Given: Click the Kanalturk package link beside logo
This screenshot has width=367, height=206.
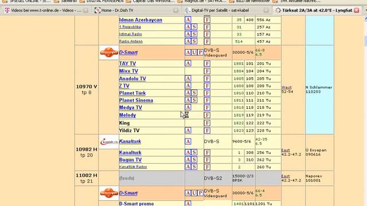Looking at the screenshot, I should coord(130,141).
